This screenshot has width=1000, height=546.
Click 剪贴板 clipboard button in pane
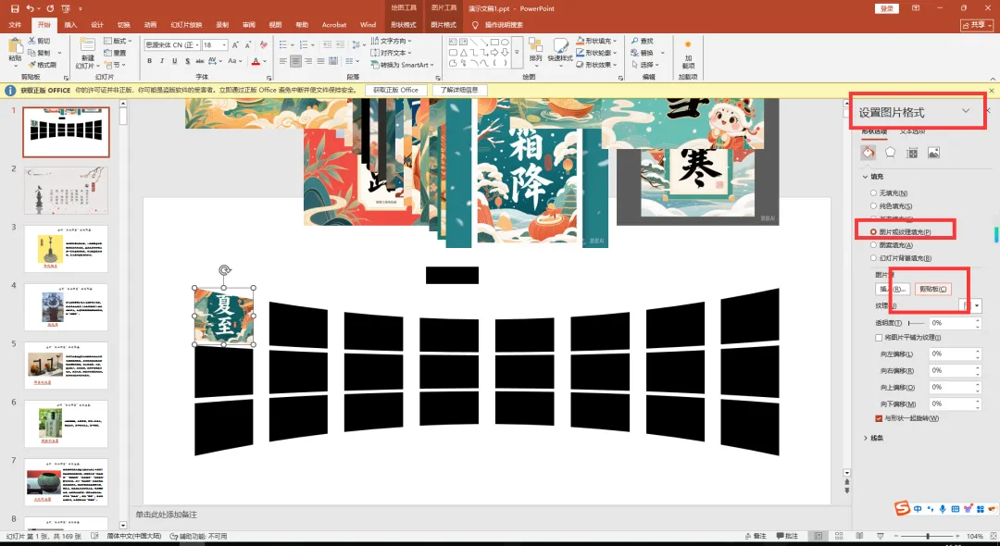(933, 290)
